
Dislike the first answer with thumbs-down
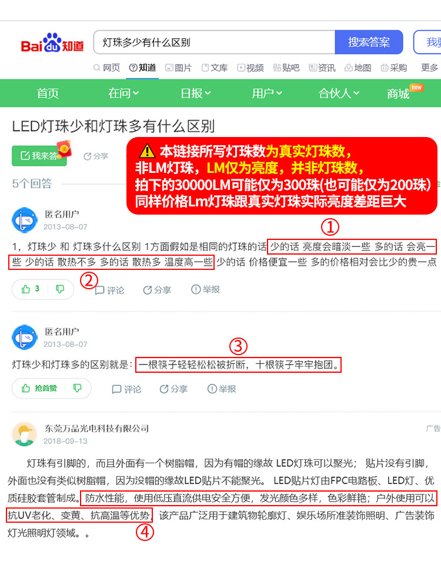click(x=60, y=289)
